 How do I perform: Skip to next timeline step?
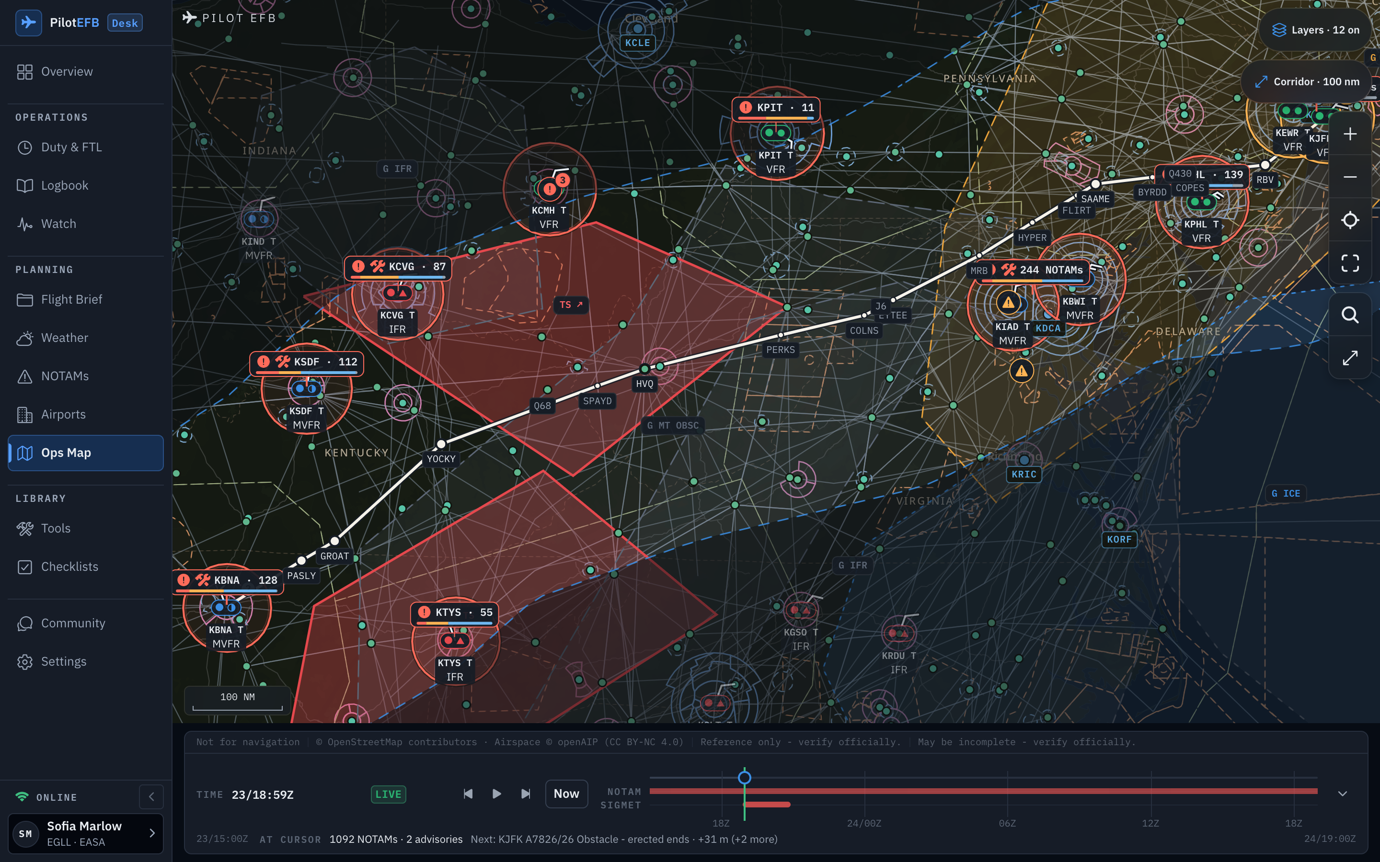pyautogui.click(x=526, y=794)
